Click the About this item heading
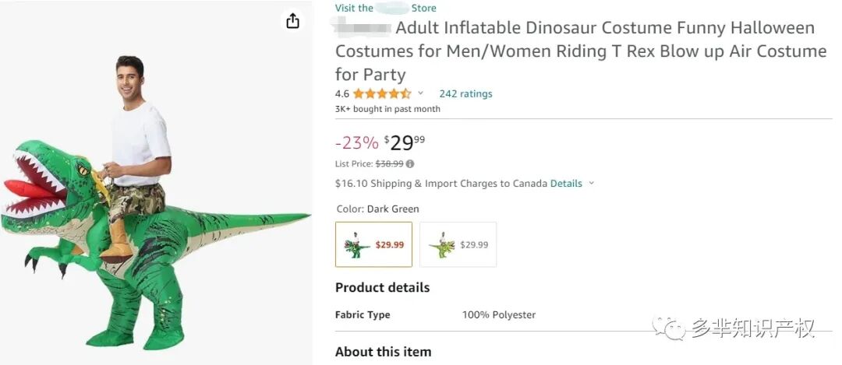 click(x=383, y=352)
